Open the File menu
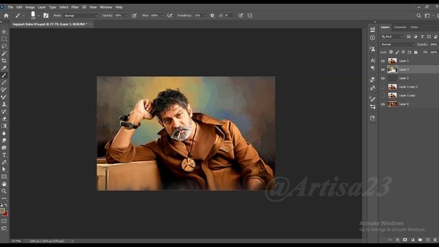Screen dimensions: 439x247 point(10,8)
